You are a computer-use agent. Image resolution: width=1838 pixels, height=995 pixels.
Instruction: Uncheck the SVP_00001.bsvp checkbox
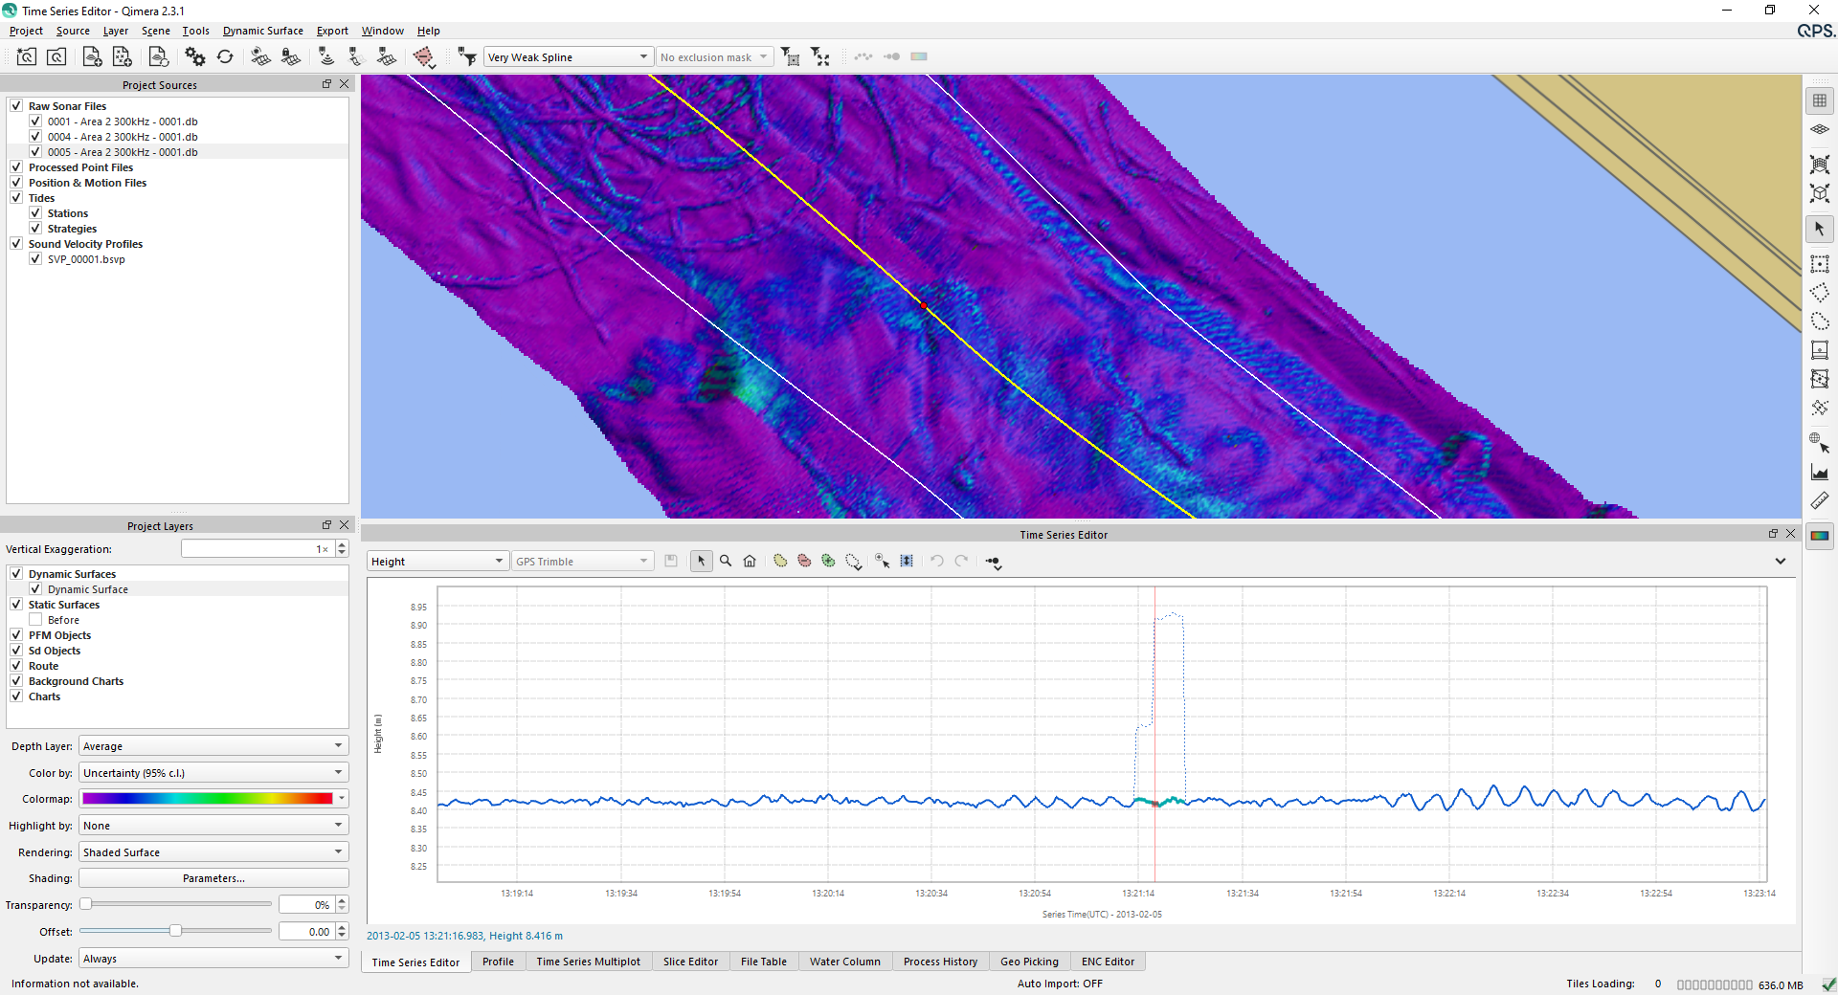pyautogui.click(x=35, y=259)
